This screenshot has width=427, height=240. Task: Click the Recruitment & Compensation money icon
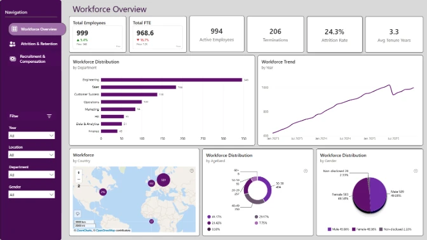point(13,59)
